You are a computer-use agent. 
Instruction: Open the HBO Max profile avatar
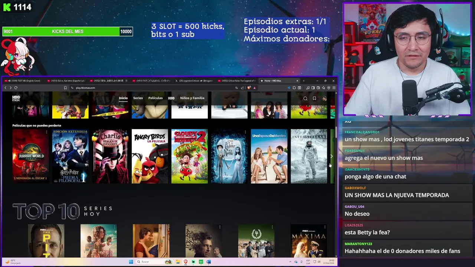pyautogui.click(x=324, y=98)
